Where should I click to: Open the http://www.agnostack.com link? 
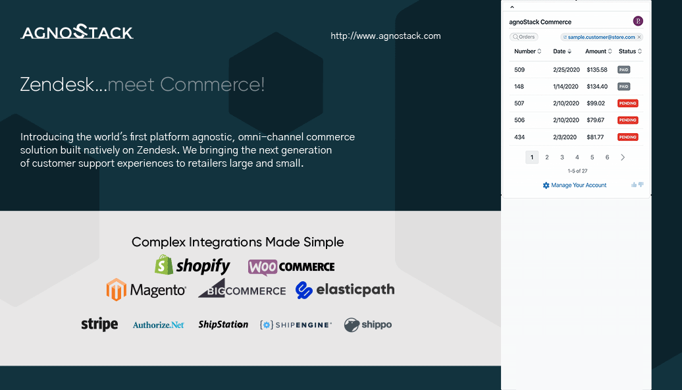pyautogui.click(x=385, y=36)
